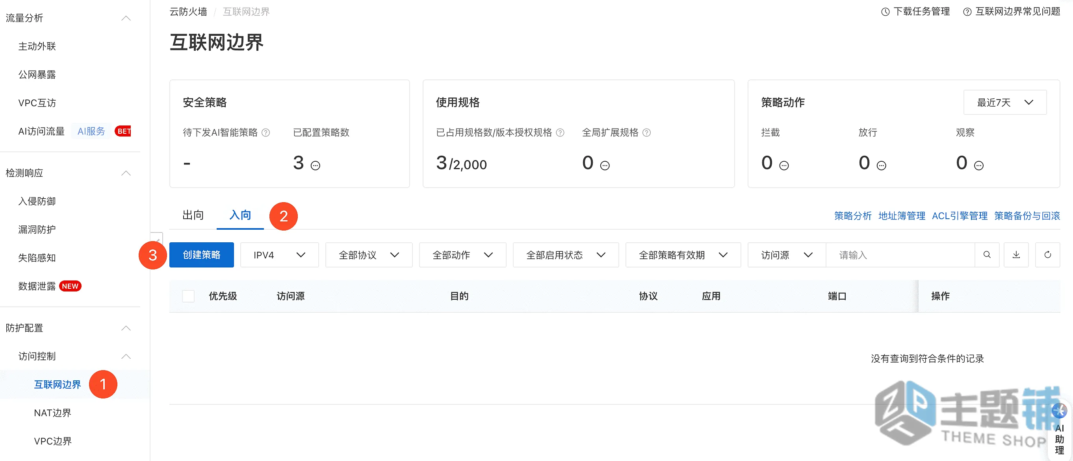1073x461 pixels.
Task: Click the refresh list icon
Action: coord(1047,254)
